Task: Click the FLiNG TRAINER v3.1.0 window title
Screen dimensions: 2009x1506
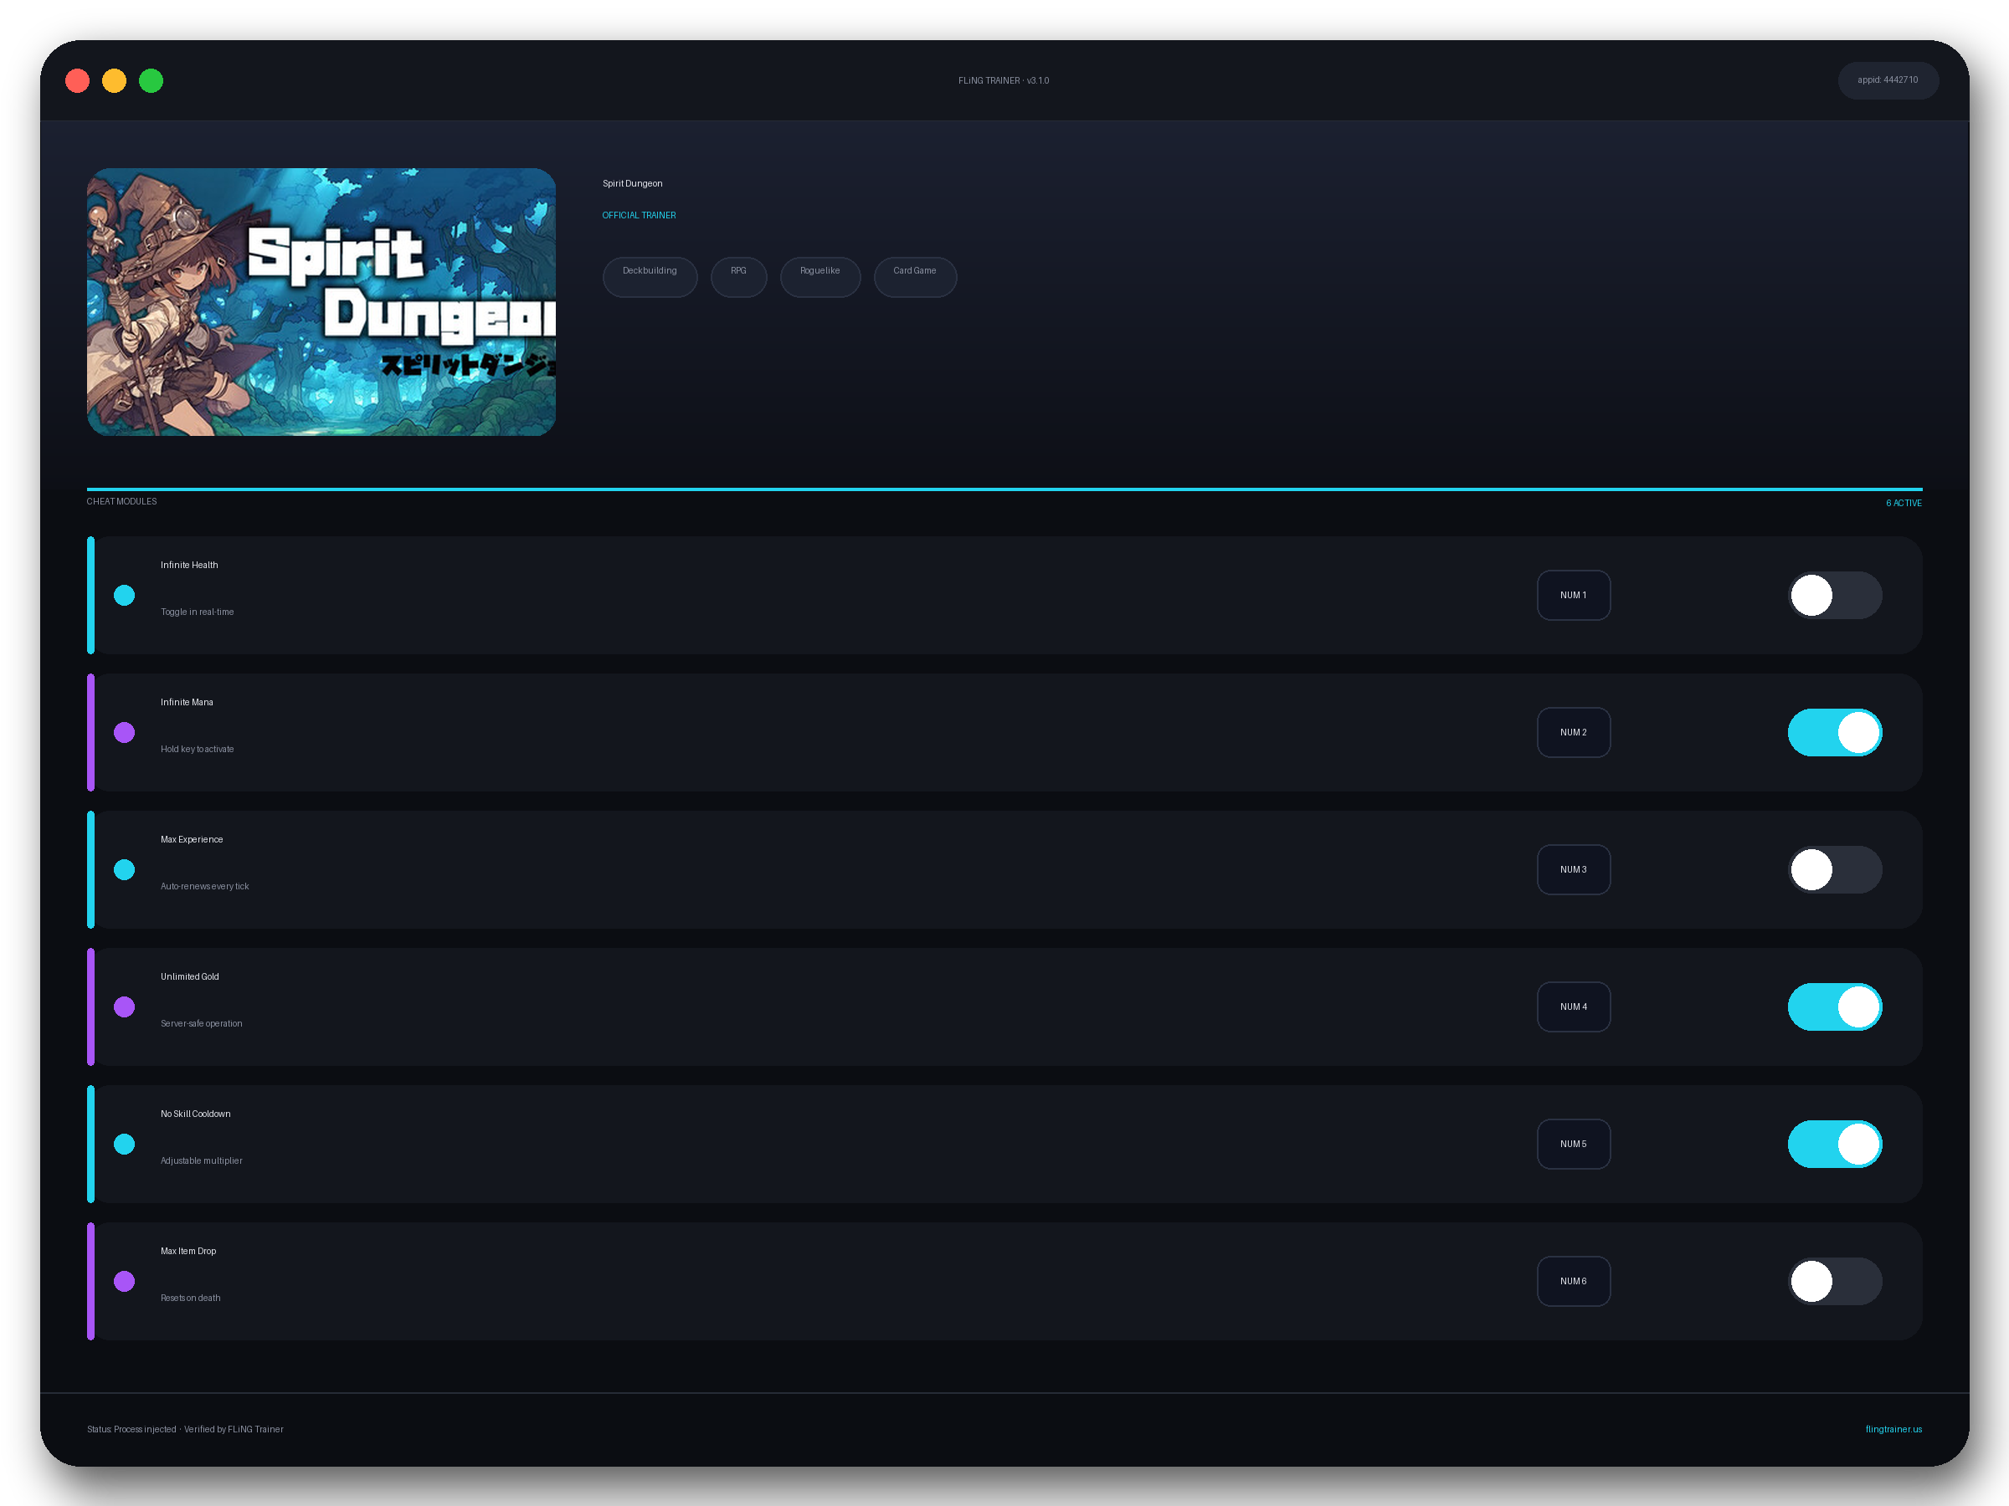Action: [x=1004, y=81]
